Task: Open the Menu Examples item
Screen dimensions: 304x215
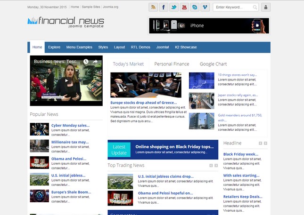Action: tap(79, 47)
